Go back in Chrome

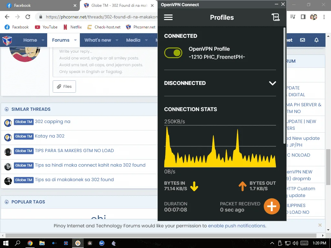7,17
